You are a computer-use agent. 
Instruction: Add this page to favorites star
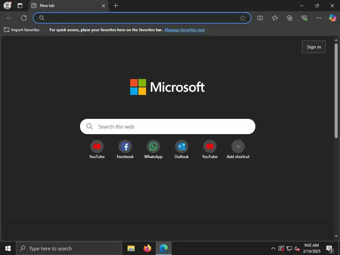coord(243,18)
